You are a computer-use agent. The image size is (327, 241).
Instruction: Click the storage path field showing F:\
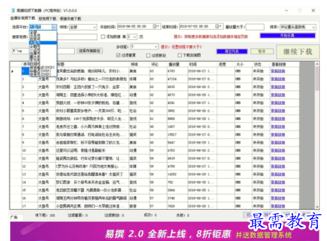(x=43, y=51)
